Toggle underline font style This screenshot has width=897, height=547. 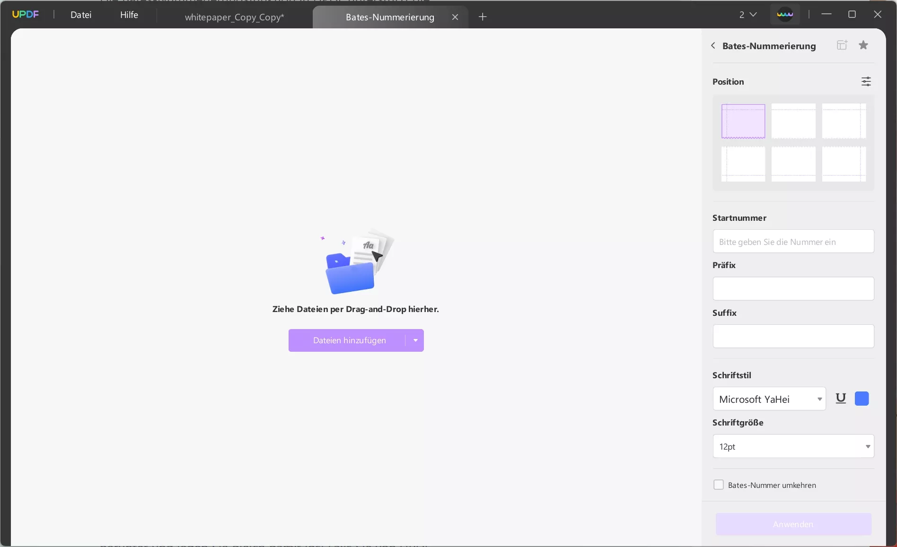coord(841,399)
